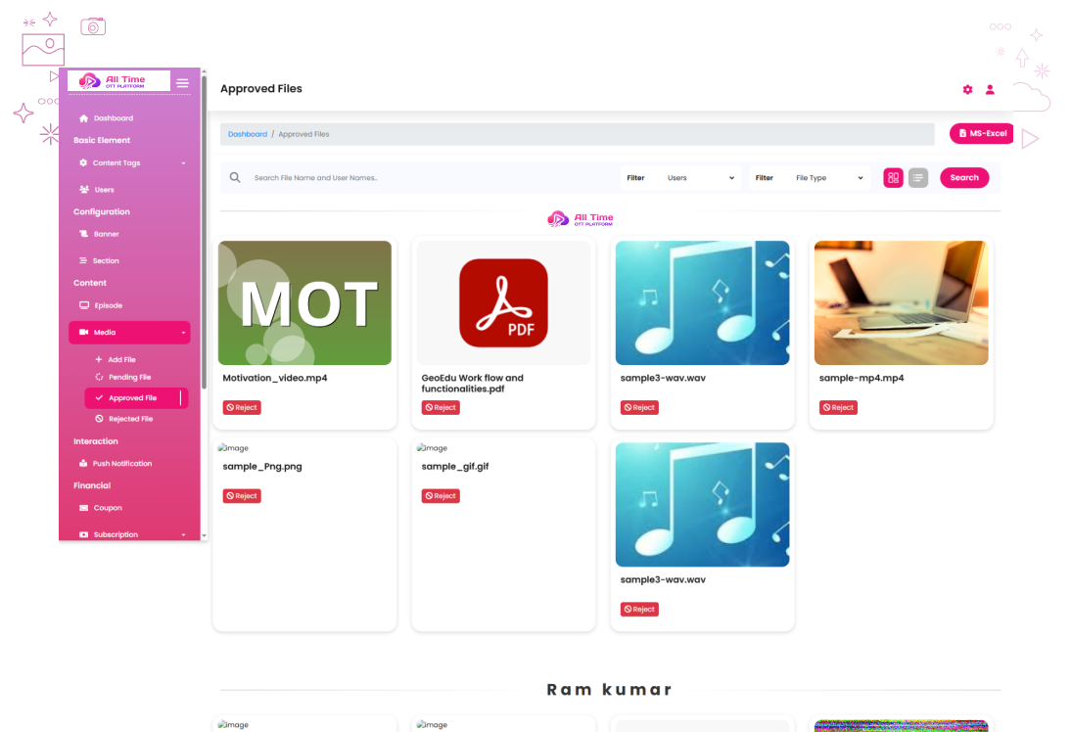Export using the MS-Excel button

(x=981, y=133)
